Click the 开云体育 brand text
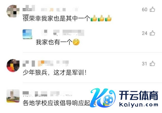The height and width of the screenshot is (113, 162). point(139,95)
